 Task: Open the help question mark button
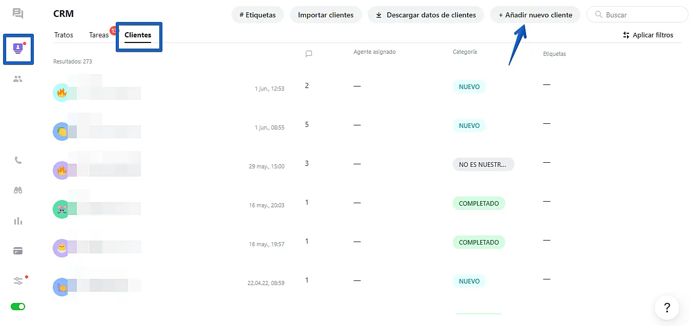(667, 308)
